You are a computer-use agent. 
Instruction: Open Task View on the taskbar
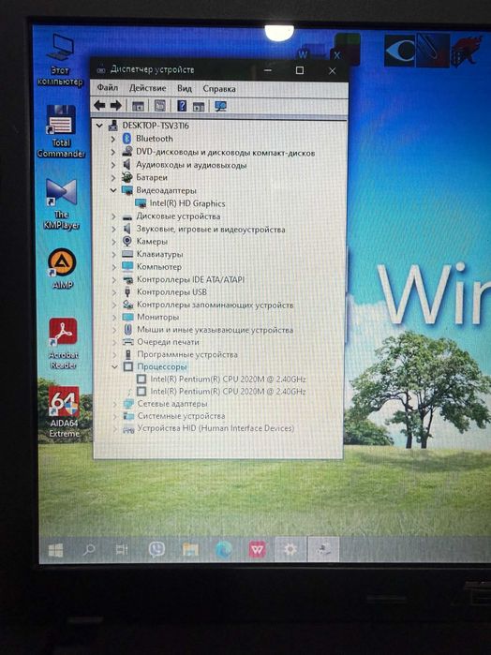[x=122, y=549]
